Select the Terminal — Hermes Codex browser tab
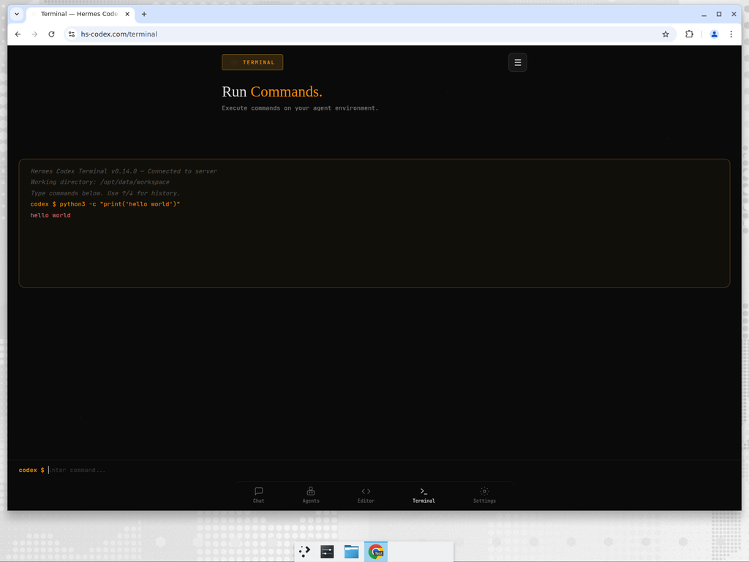This screenshot has width=749, height=562. click(x=79, y=14)
